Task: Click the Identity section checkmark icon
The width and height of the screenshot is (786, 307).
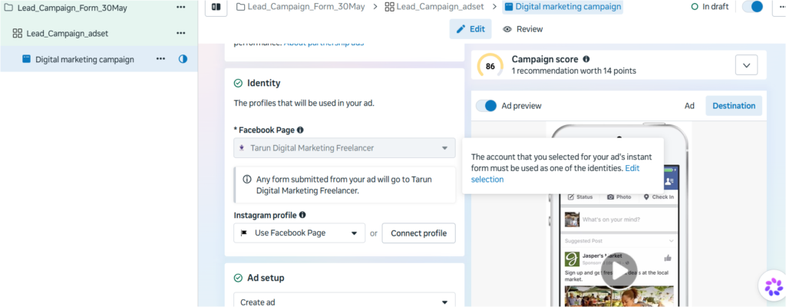Action: click(238, 83)
